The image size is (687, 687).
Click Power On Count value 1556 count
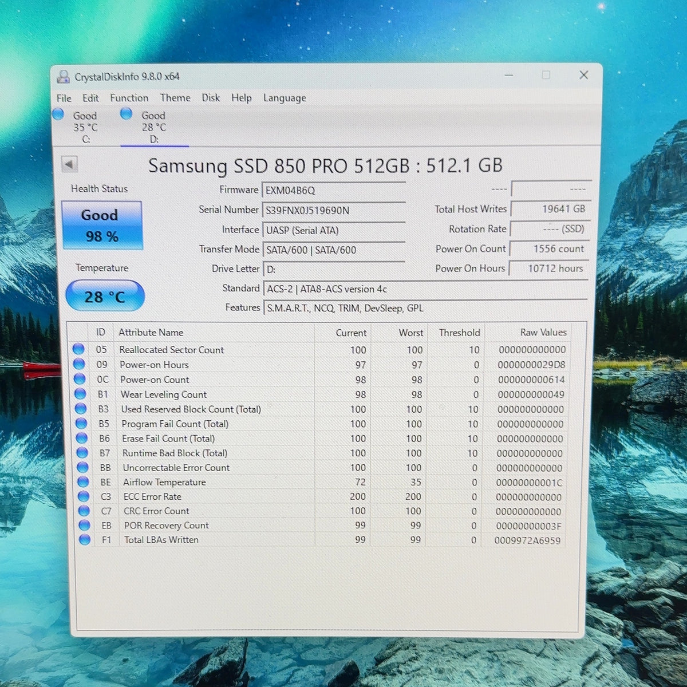tap(550, 248)
